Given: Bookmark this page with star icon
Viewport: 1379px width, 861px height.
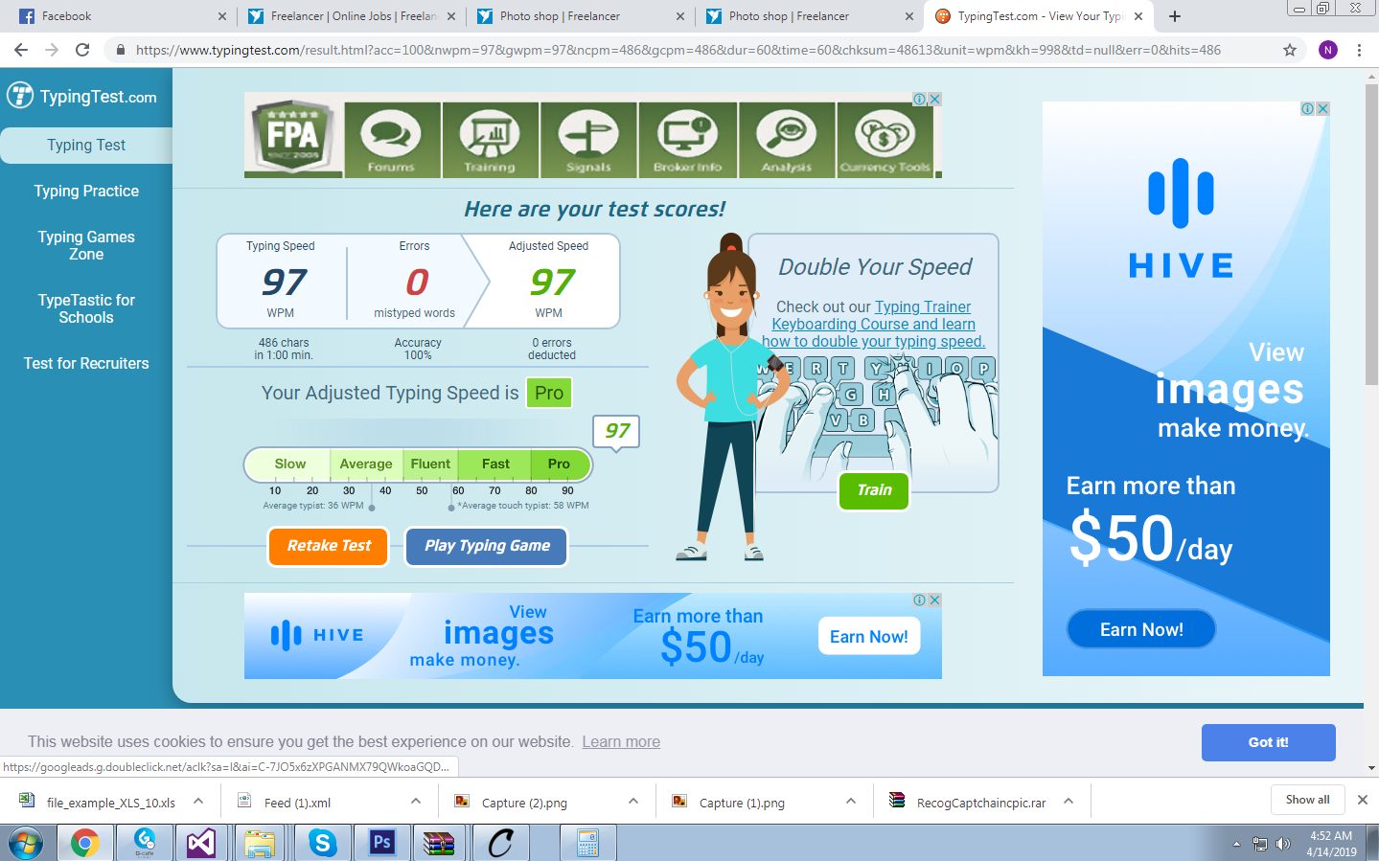Looking at the screenshot, I should tap(1290, 50).
